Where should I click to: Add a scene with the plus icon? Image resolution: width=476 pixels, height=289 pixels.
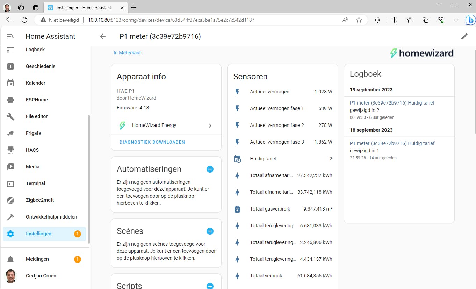click(x=210, y=231)
